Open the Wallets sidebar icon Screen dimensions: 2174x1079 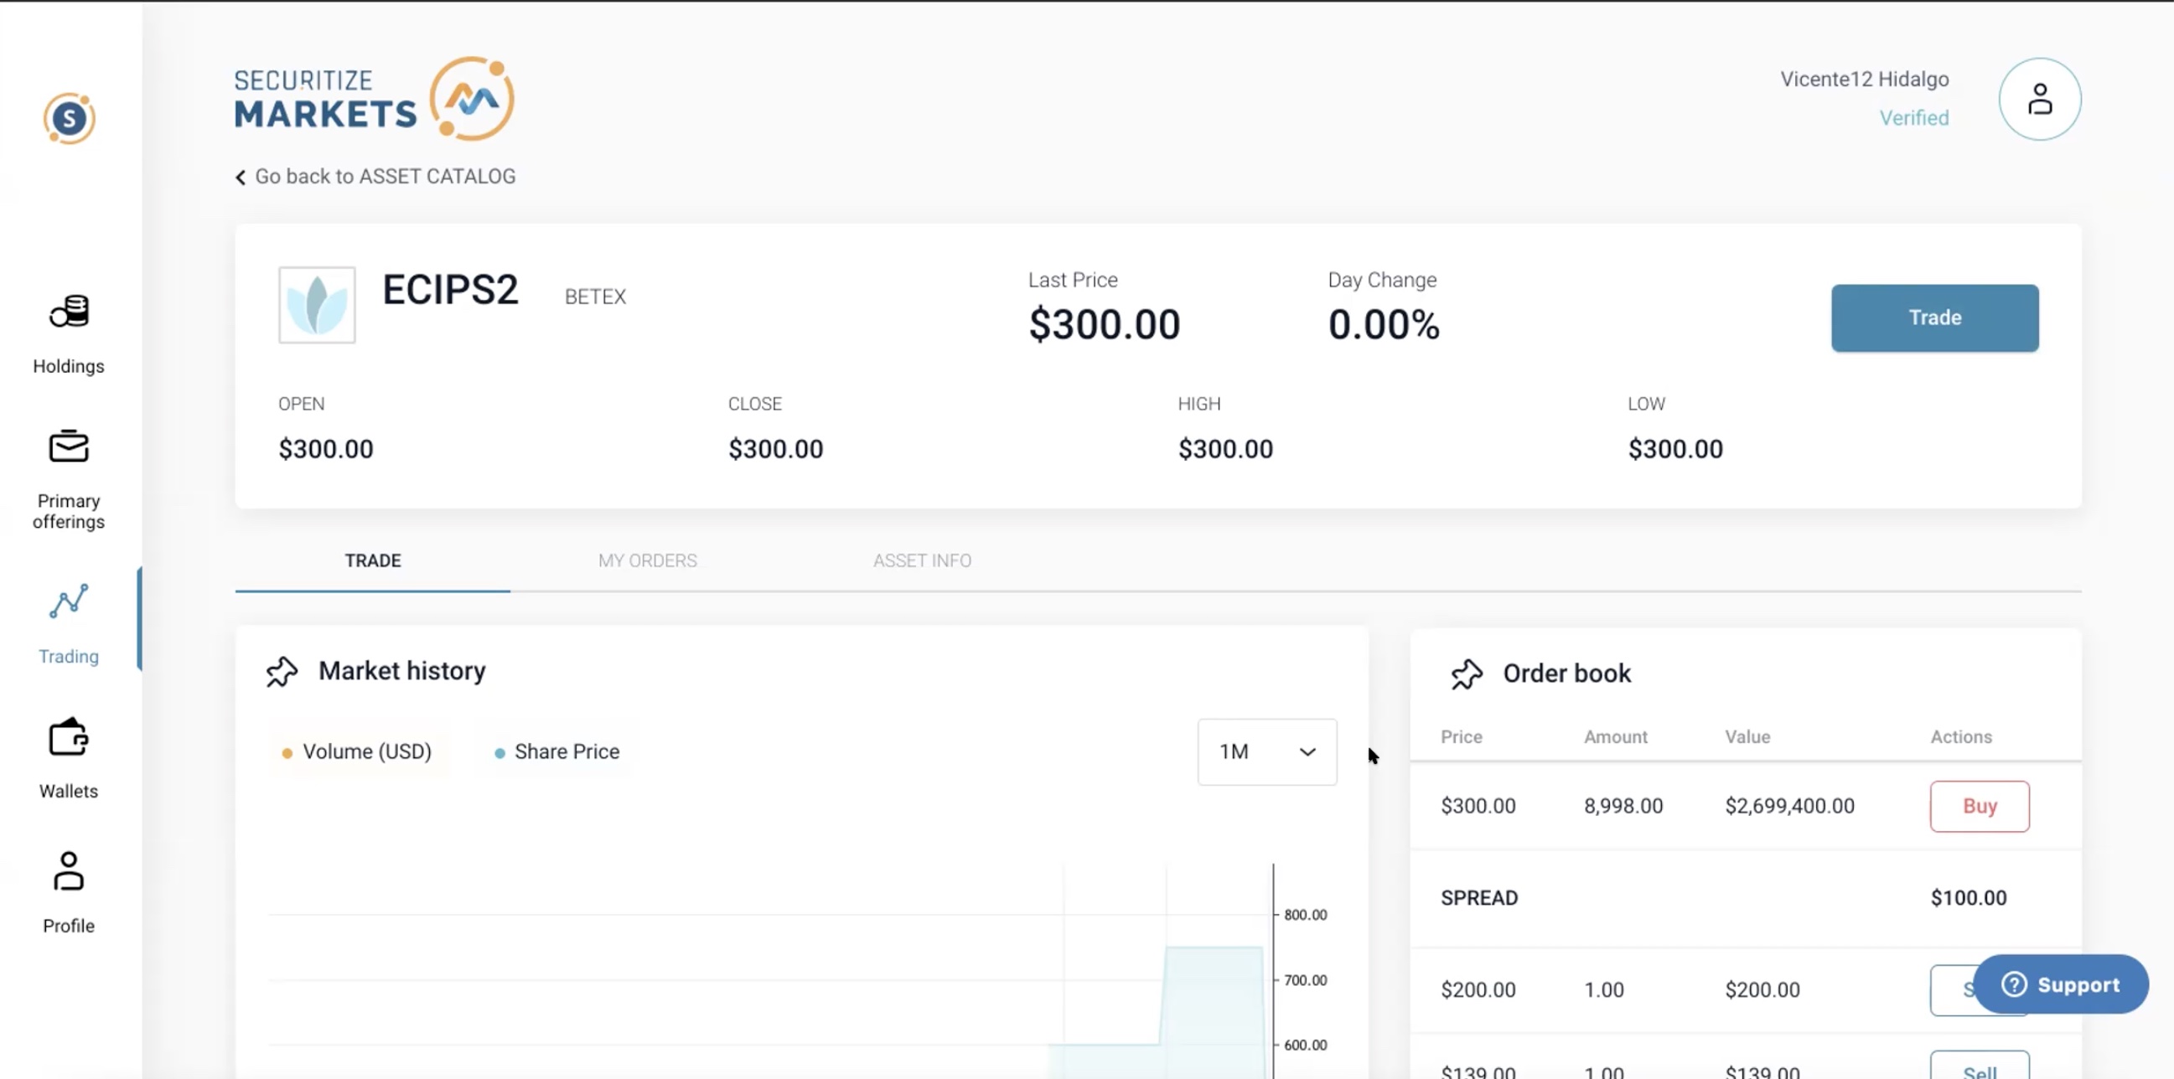point(69,737)
